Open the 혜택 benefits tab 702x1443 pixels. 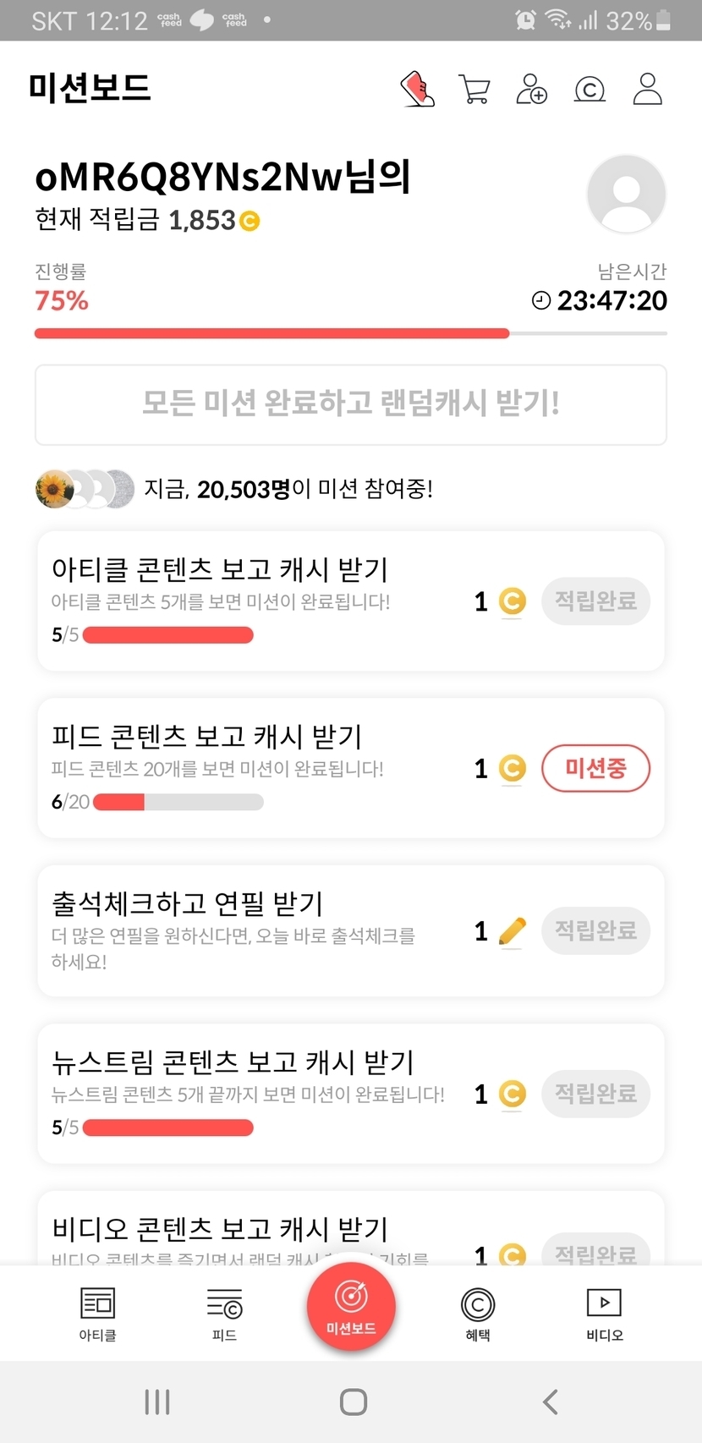click(478, 1314)
